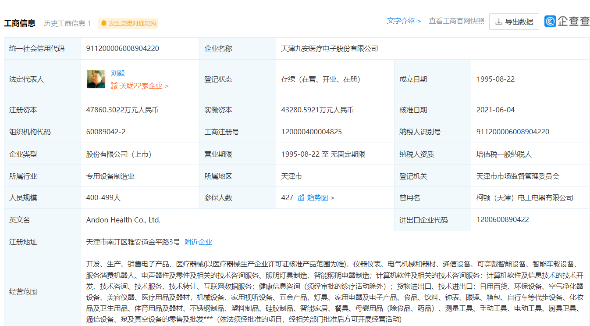Click the bell icon in change notification badge

pyautogui.click(x=103, y=23)
